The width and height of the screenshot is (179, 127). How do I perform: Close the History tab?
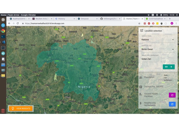[74, 19]
